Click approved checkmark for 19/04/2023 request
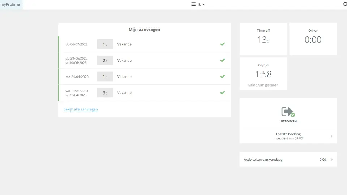 (222, 93)
